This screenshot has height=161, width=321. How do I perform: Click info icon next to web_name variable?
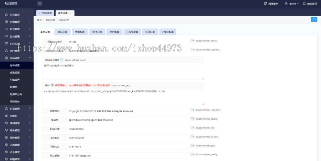192,41
